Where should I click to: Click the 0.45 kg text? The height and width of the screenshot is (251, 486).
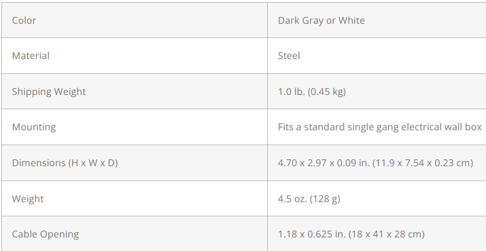[326, 92]
